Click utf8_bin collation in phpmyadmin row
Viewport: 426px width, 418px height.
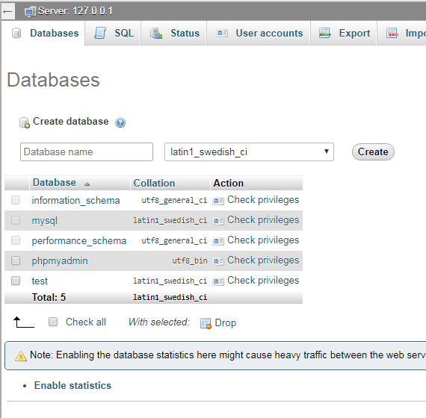coord(190,261)
